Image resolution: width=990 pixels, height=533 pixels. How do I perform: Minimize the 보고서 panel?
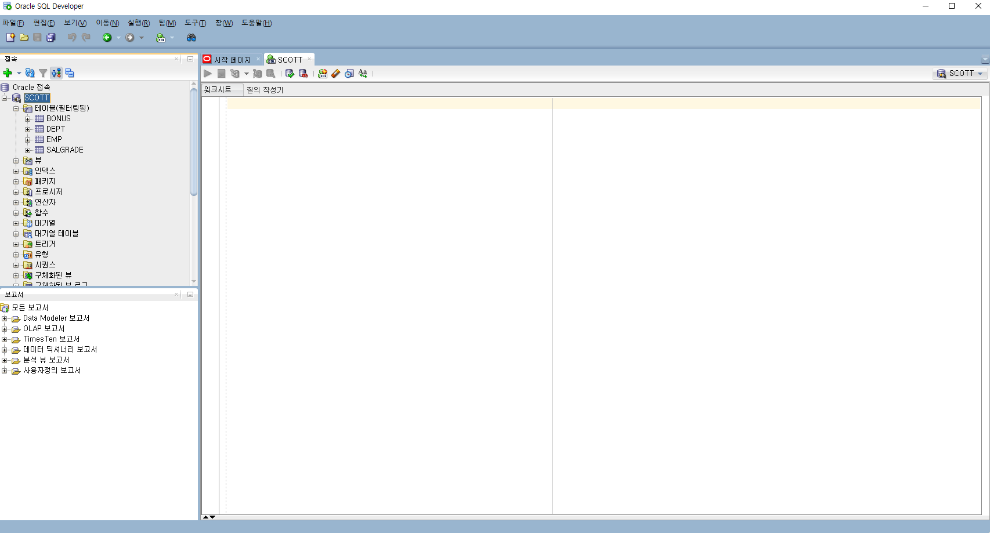point(190,295)
